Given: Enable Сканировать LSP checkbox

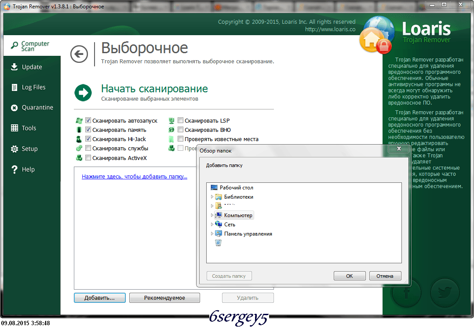Looking at the screenshot, I should tap(180, 120).
